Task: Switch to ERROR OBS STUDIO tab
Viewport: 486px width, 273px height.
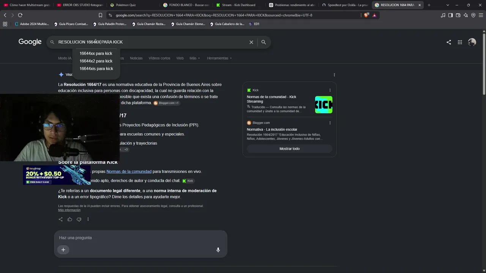Action: [80, 5]
